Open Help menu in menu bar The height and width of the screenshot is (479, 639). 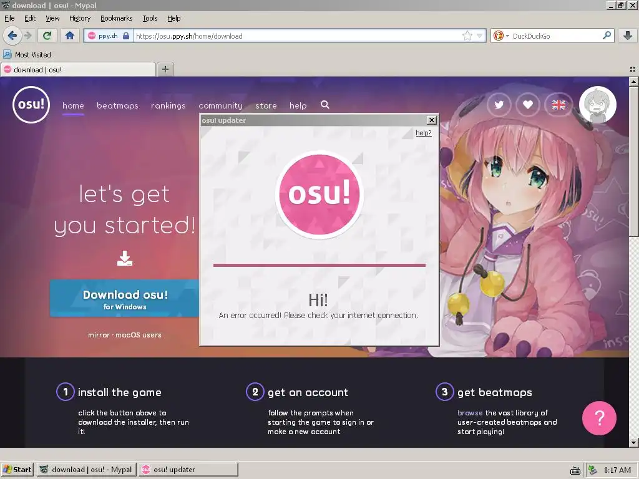[x=174, y=18]
